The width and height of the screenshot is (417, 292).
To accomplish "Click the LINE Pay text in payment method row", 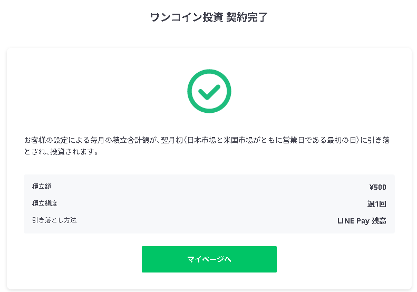I will click(x=353, y=221).
